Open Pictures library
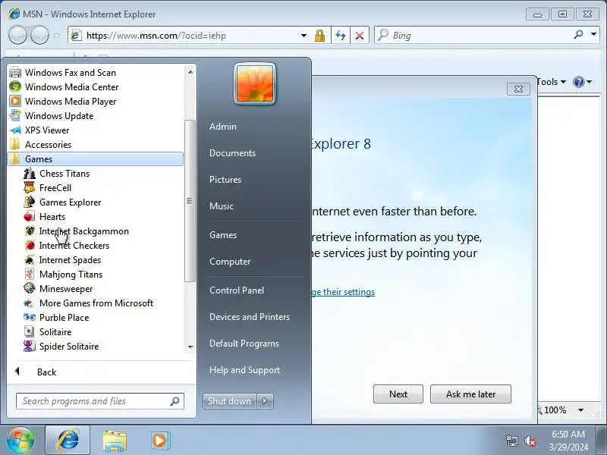 point(225,180)
